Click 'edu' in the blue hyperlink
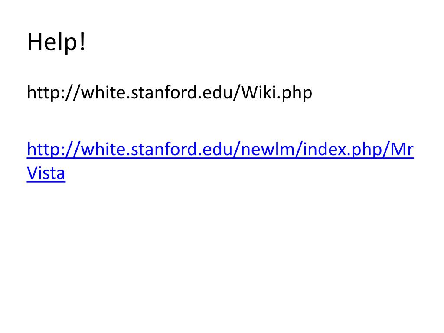This screenshot has width=444, height=333. coord(217,150)
